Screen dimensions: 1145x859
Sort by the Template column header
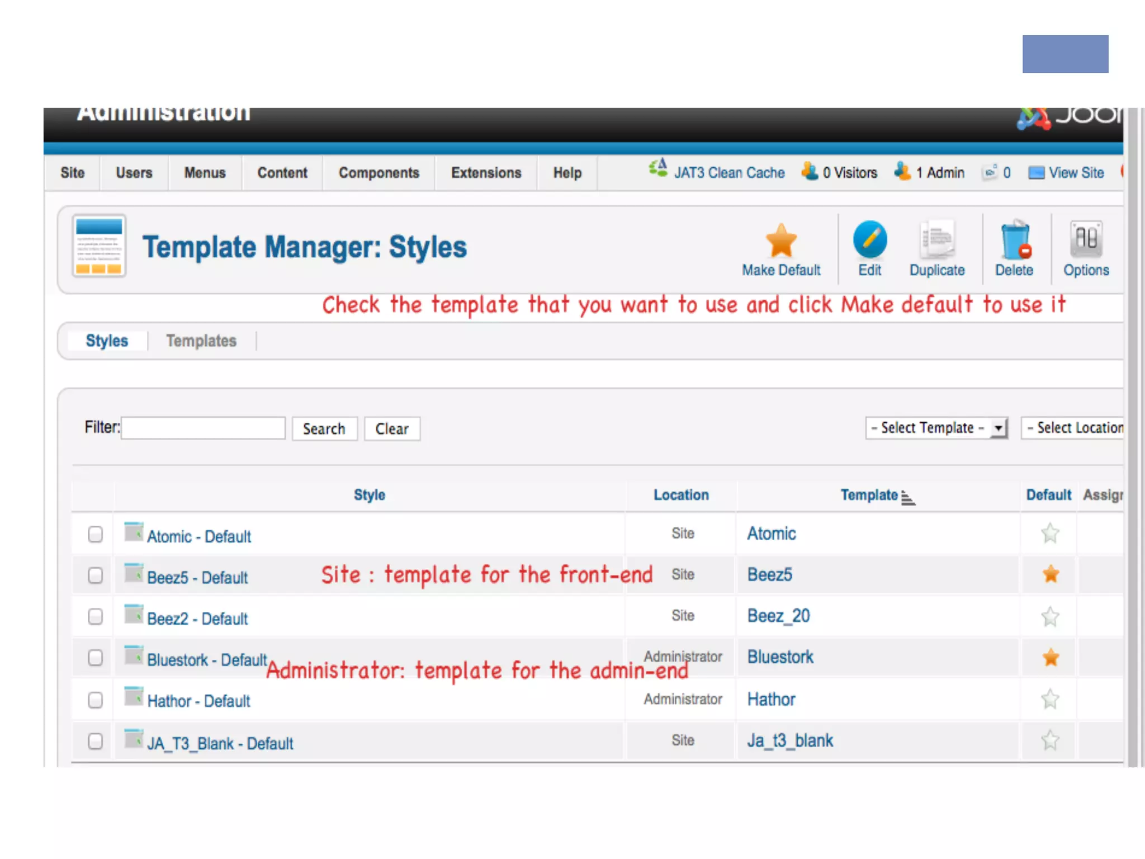click(869, 495)
